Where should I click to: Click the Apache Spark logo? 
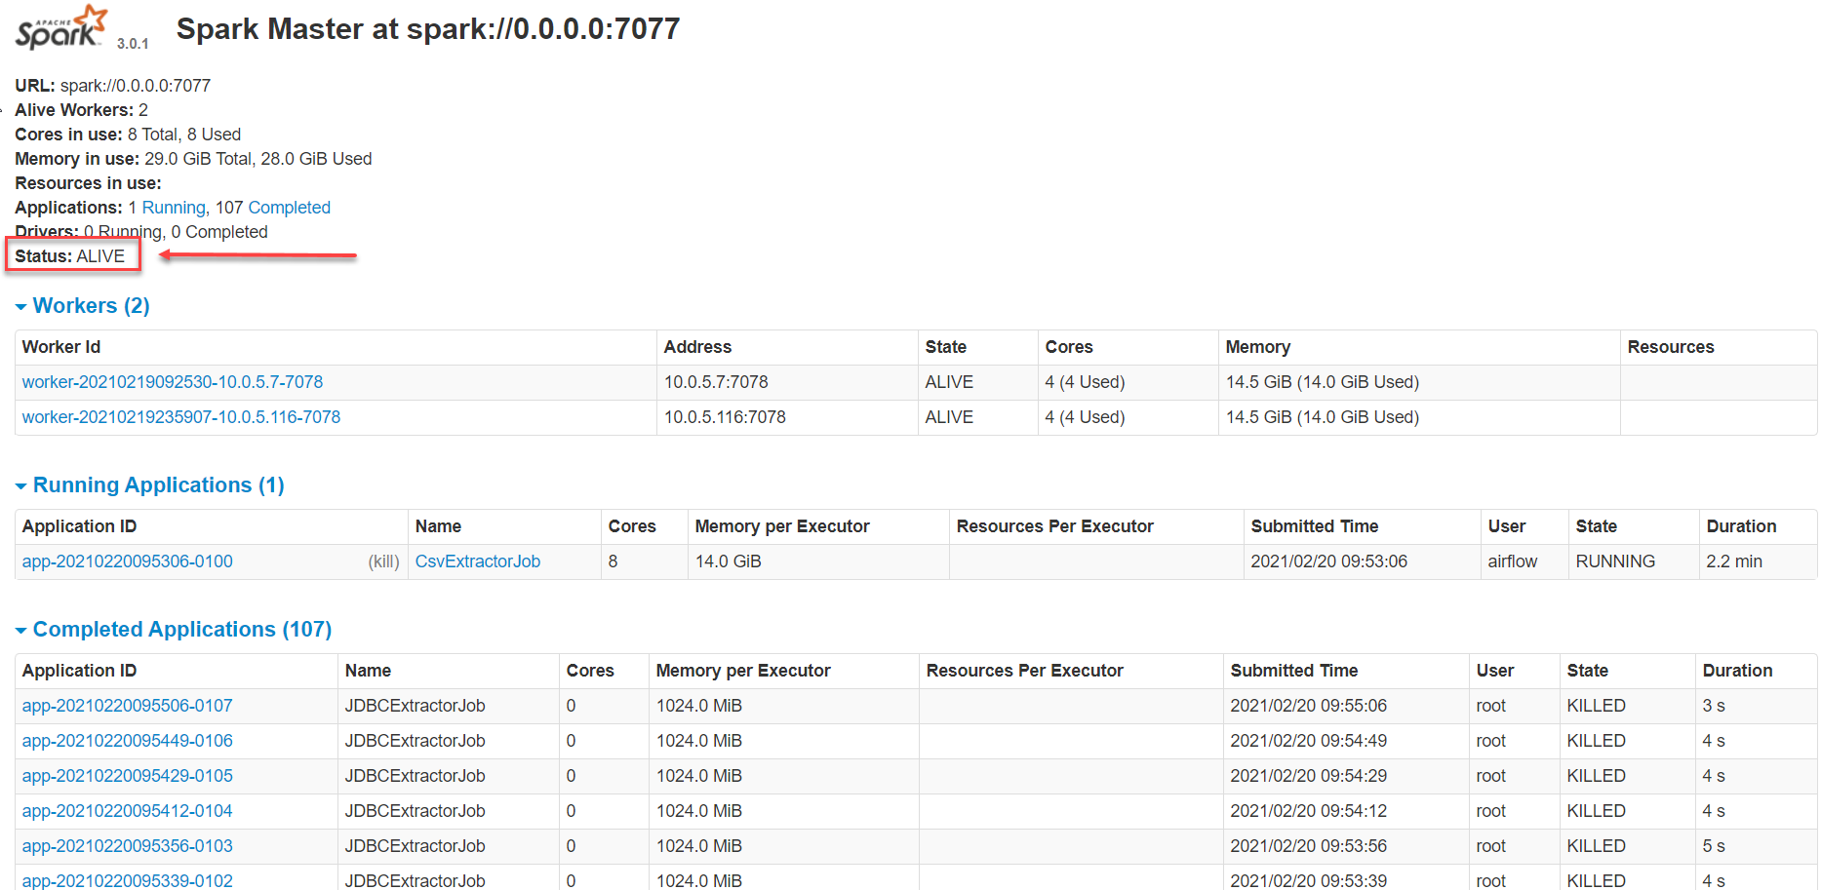pos(60,28)
